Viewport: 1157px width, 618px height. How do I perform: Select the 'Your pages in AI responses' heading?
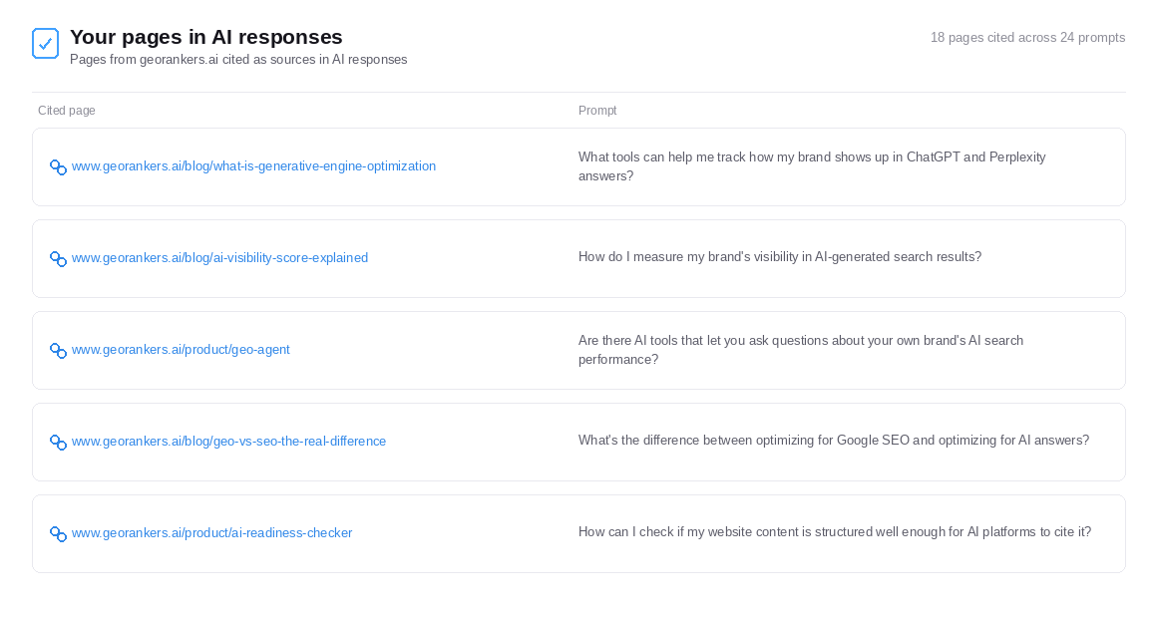pos(206,37)
